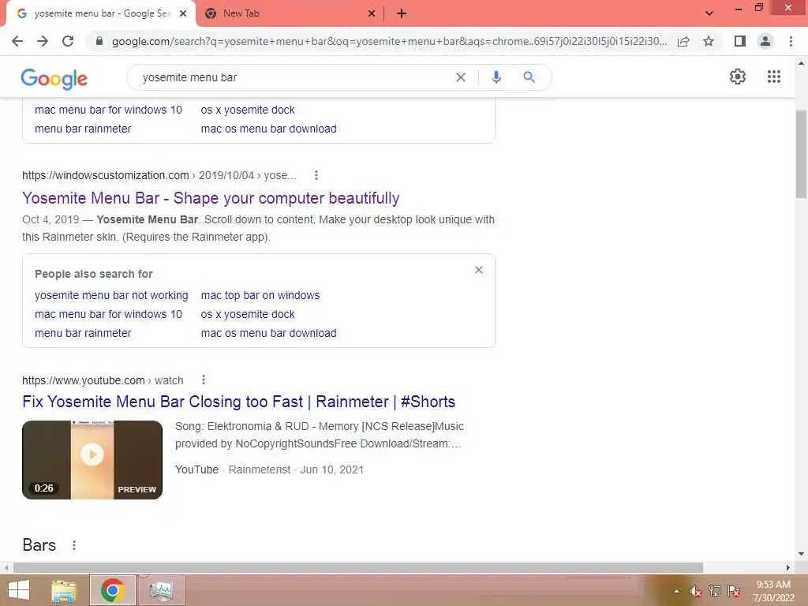Click menu bar rainmeter in top box
The height and width of the screenshot is (606, 808).
tap(83, 129)
